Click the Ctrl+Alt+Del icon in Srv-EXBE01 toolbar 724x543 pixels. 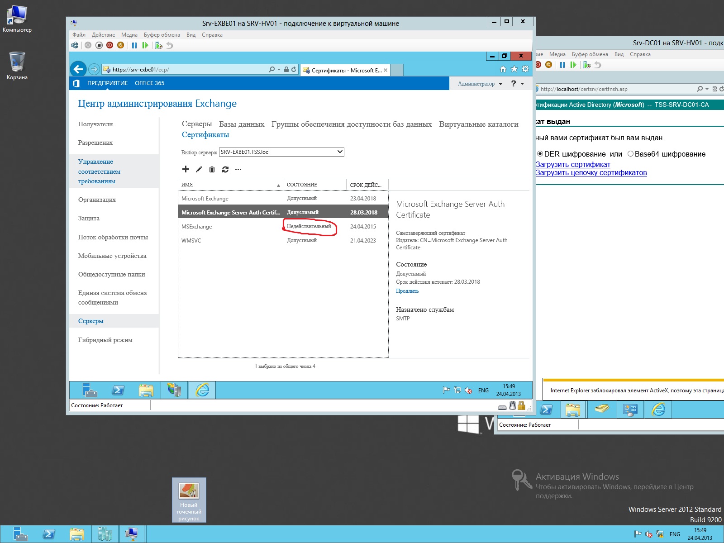pyautogui.click(x=75, y=45)
